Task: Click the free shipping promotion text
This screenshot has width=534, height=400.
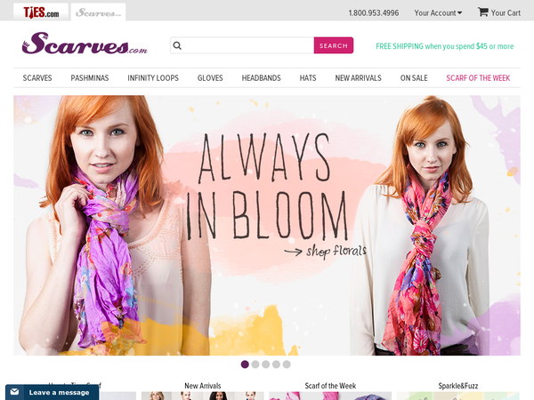Action: (x=444, y=46)
